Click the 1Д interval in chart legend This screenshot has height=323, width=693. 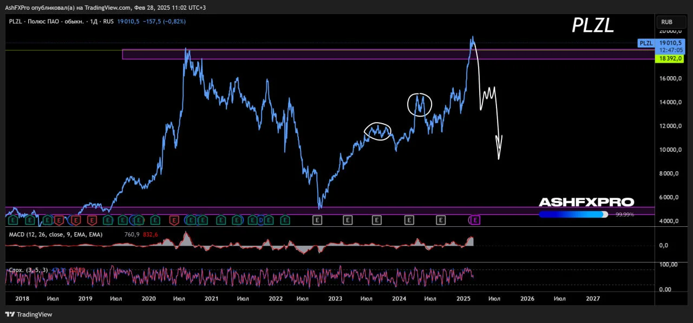(x=94, y=22)
